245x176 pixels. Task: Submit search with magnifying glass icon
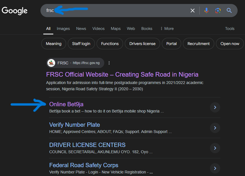coord(229,11)
